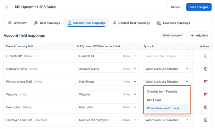This screenshot has width=215, height=129.
Task: Cancel the mapping changes
Action: 176,7
